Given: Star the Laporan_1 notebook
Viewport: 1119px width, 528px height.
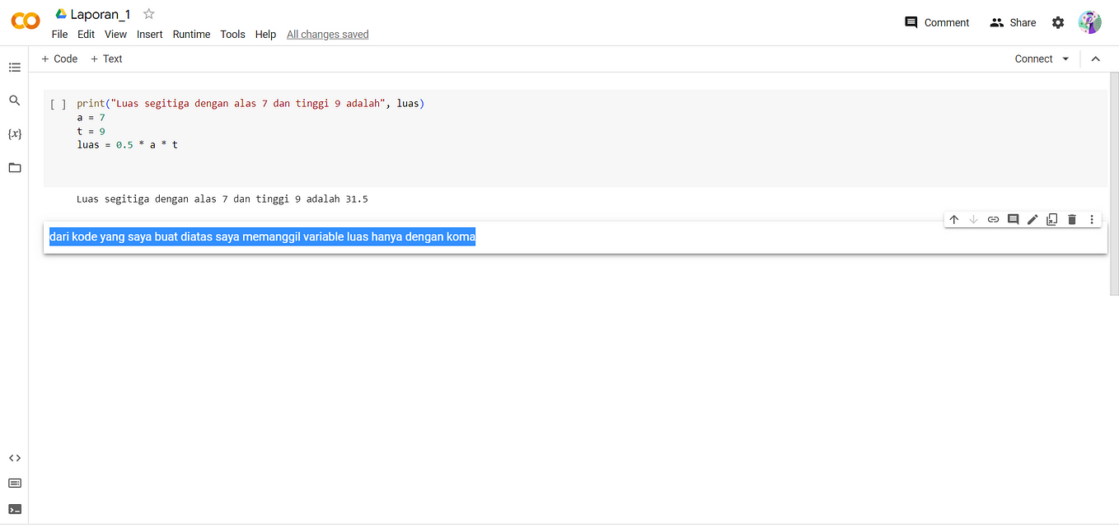Looking at the screenshot, I should tap(149, 14).
